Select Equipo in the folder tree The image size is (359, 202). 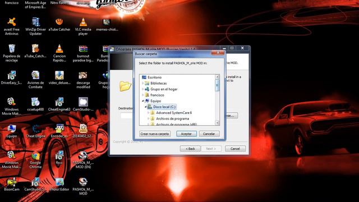156,101
